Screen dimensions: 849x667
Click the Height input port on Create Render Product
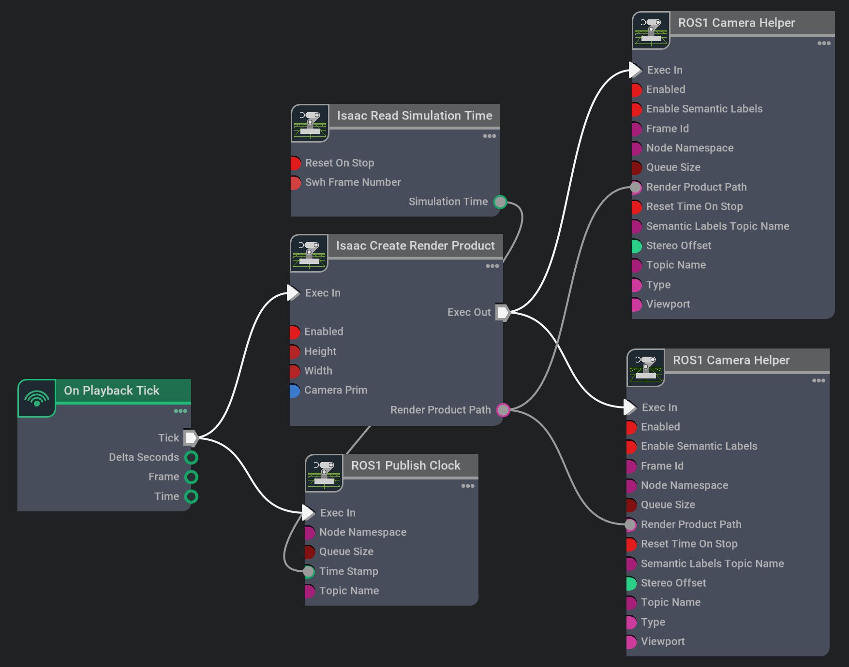(295, 352)
